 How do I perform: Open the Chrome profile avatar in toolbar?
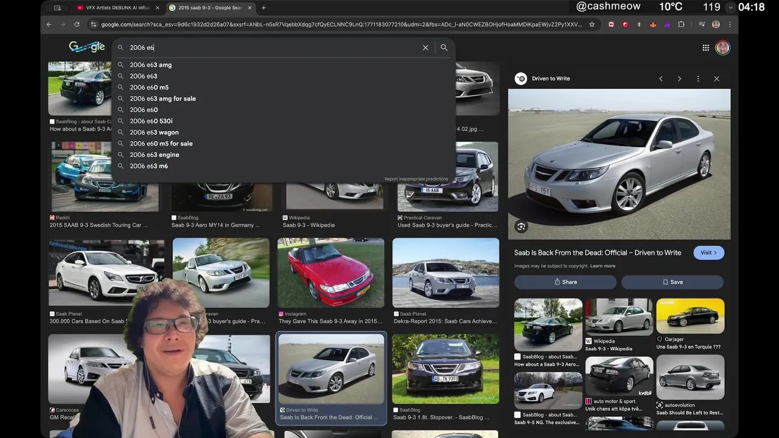716,24
